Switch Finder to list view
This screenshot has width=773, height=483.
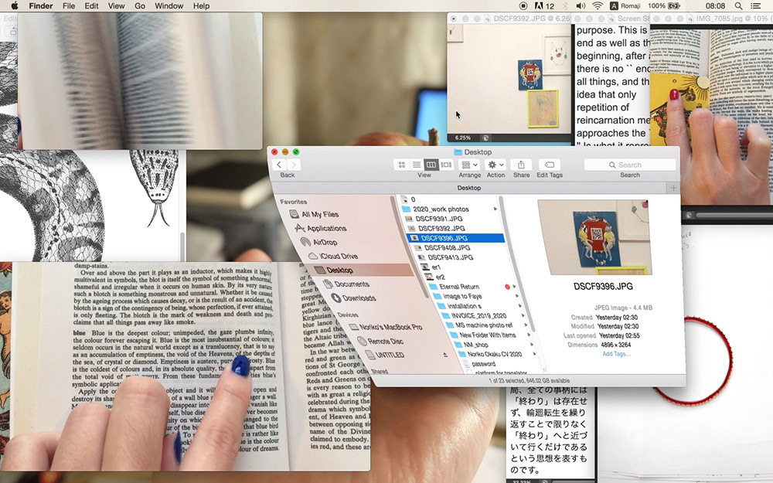coord(417,165)
